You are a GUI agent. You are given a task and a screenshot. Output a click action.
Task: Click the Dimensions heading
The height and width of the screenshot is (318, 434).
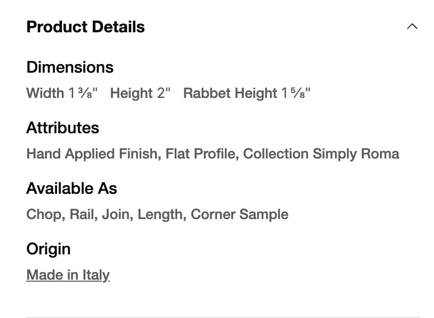coord(70,67)
